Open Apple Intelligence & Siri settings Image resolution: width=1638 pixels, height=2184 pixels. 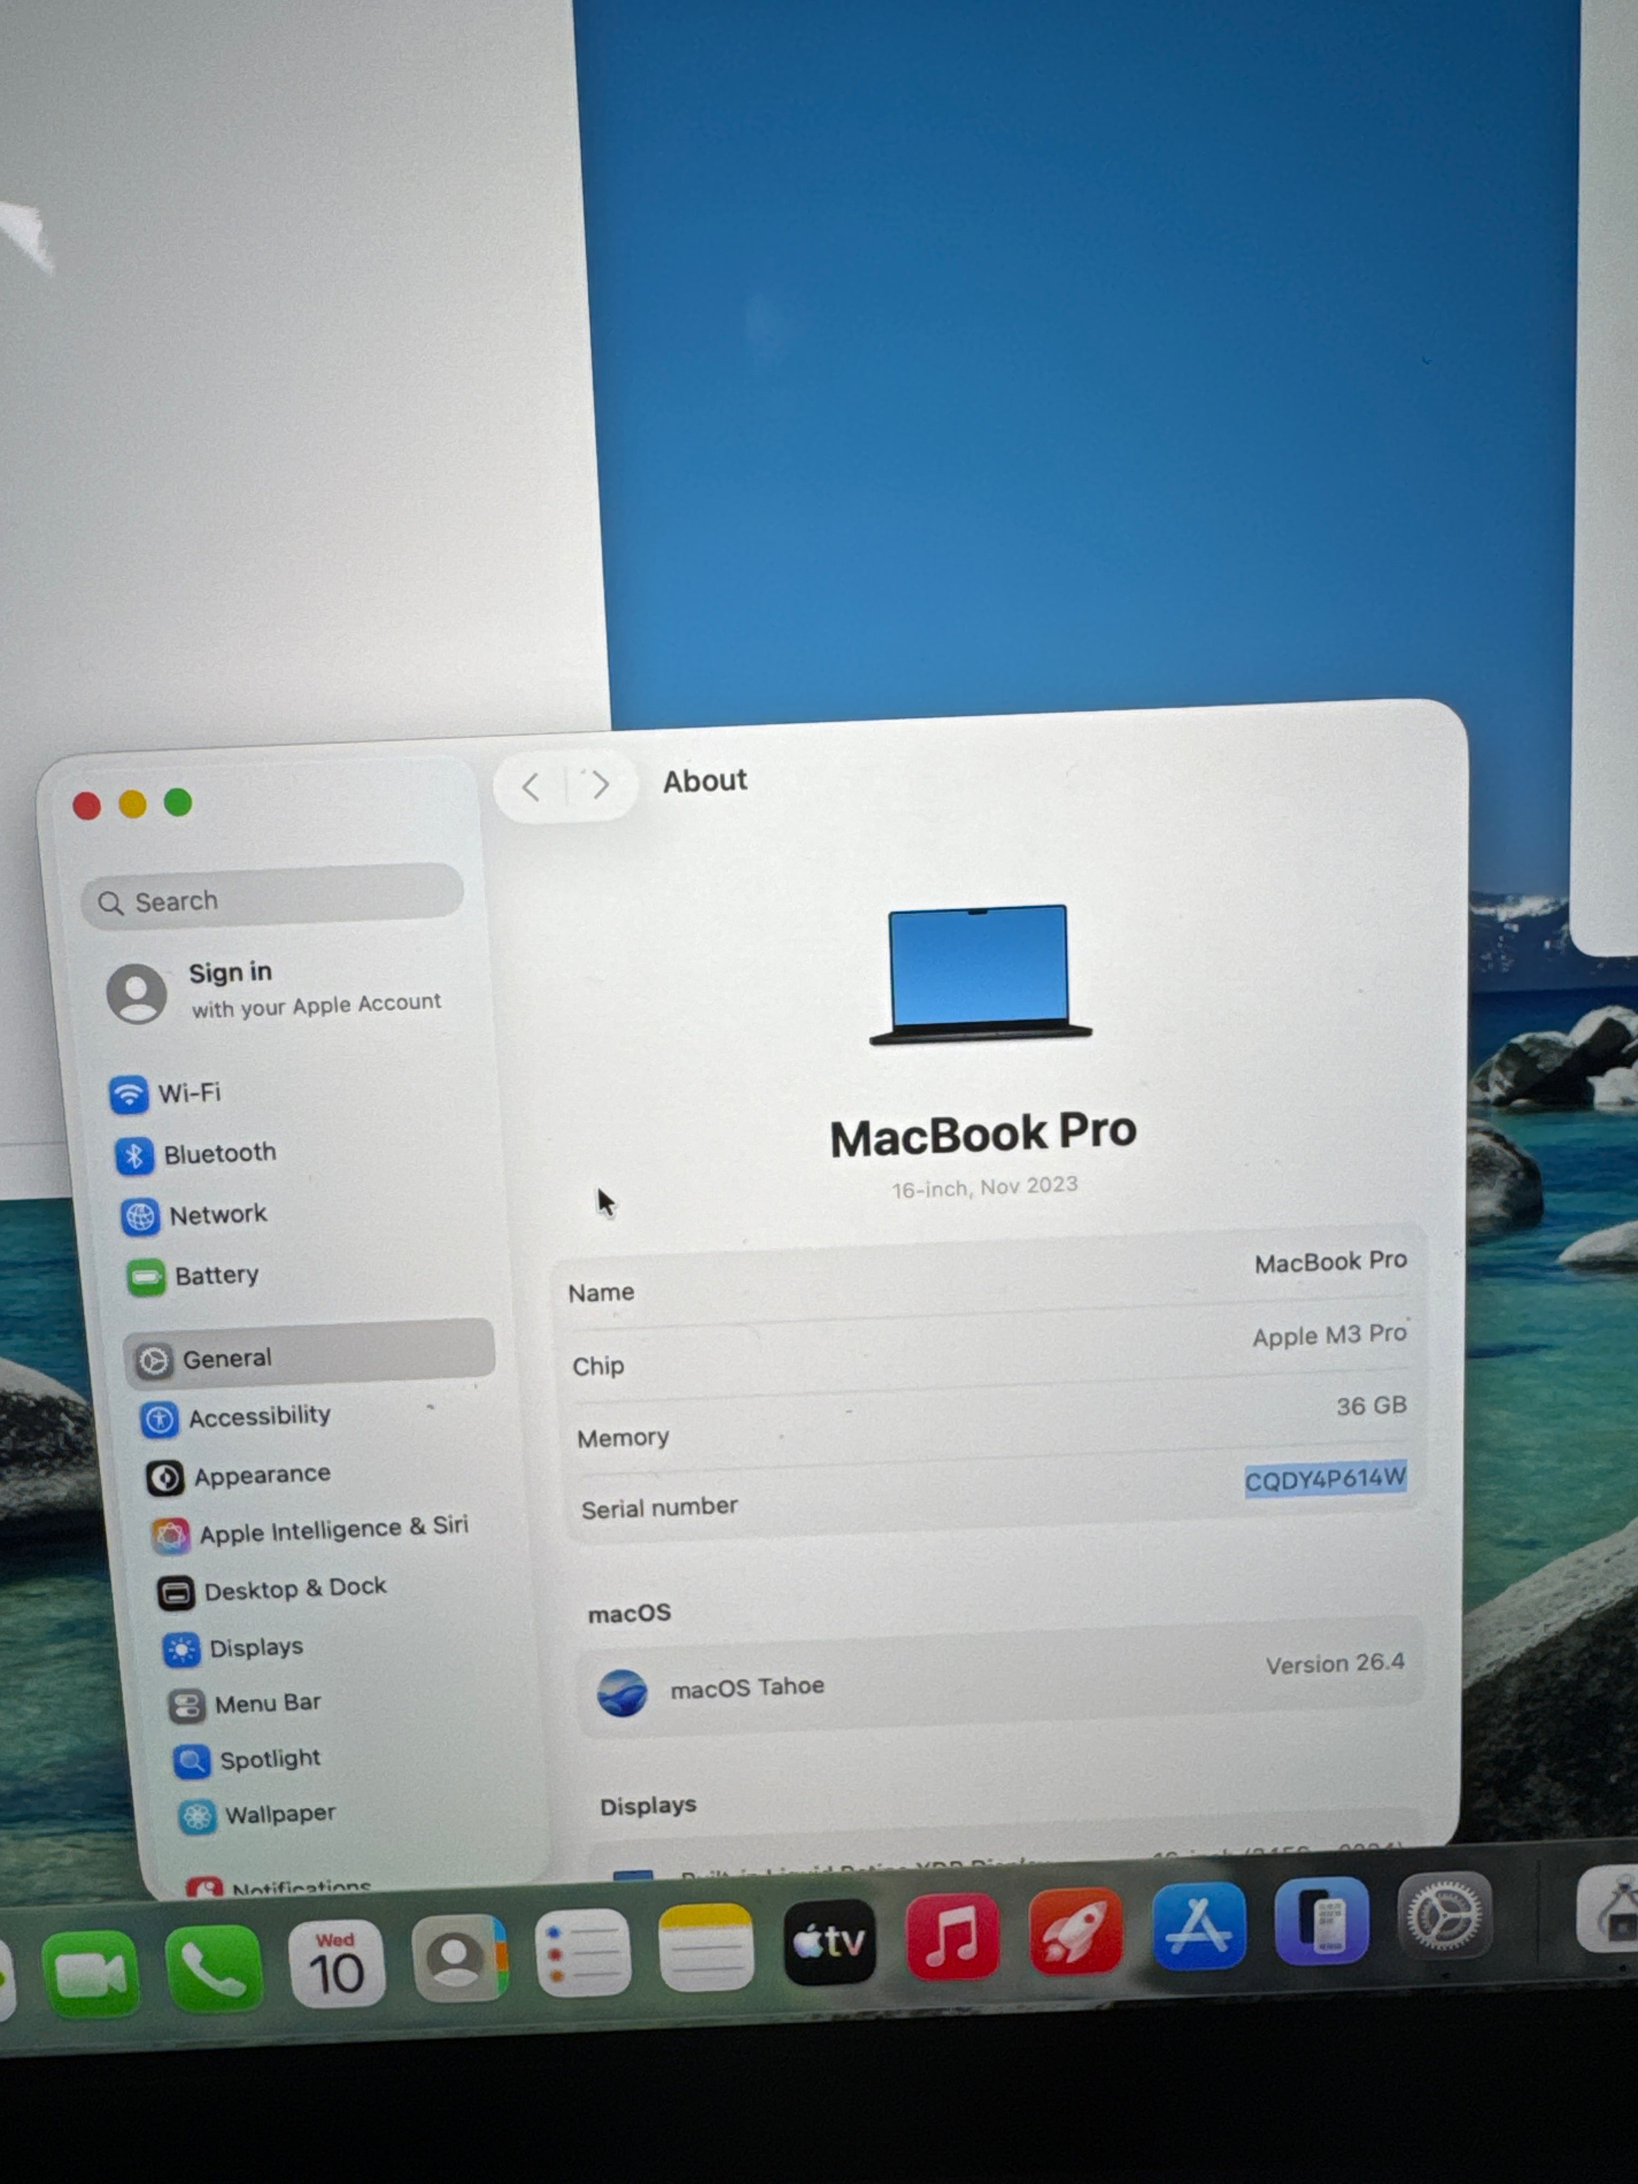click(x=310, y=1530)
